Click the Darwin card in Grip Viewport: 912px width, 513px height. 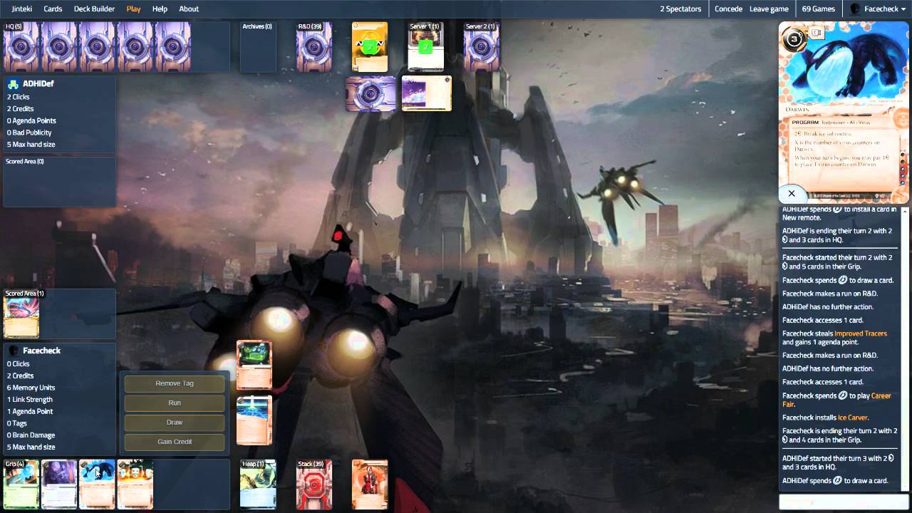[97, 484]
